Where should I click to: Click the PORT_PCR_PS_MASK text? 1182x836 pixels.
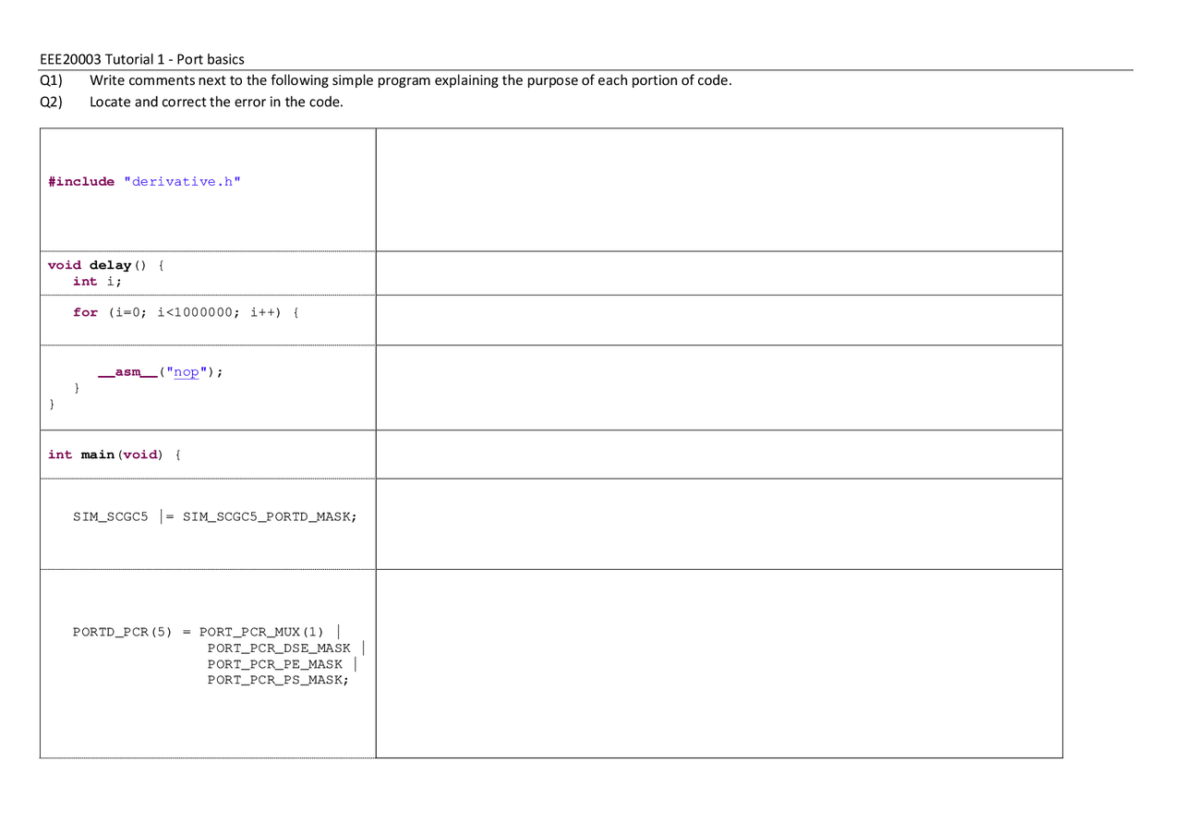point(277,680)
